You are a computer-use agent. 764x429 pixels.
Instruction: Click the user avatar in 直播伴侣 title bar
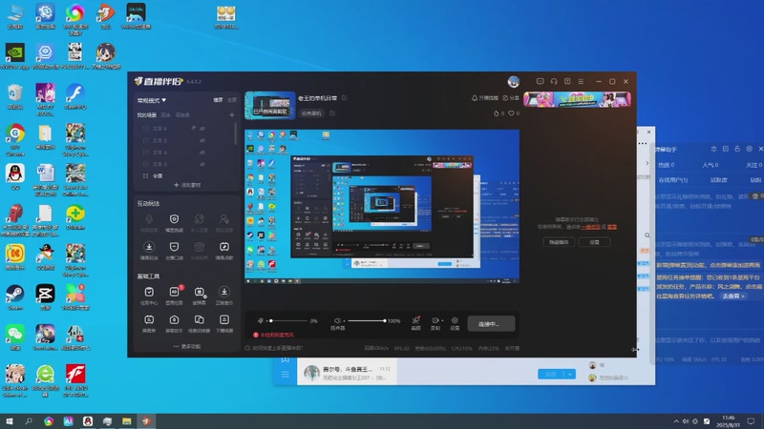(x=513, y=81)
